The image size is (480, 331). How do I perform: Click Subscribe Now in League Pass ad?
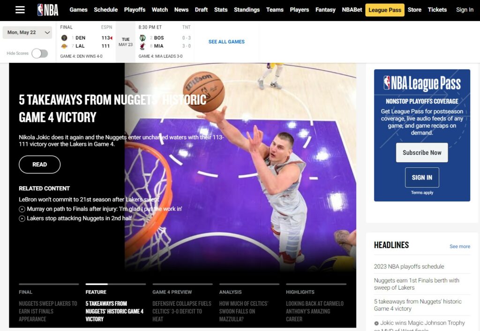tap(422, 152)
